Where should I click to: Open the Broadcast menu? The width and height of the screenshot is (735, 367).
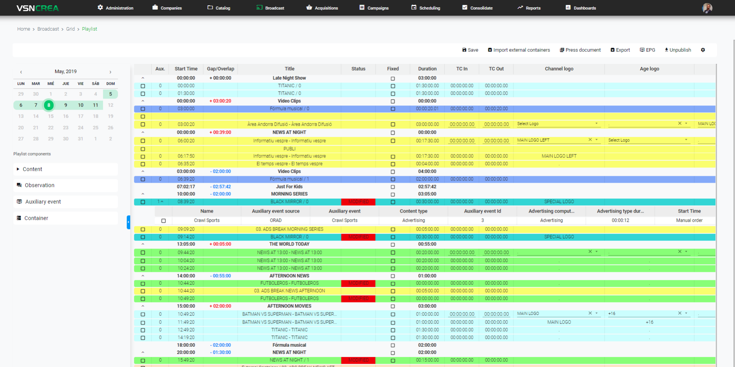pyautogui.click(x=271, y=8)
